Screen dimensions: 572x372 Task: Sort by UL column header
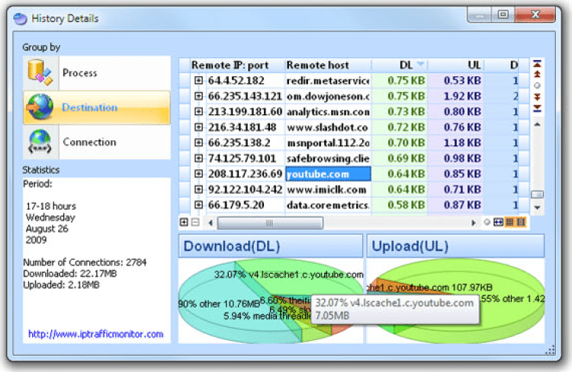pyautogui.click(x=455, y=66)
